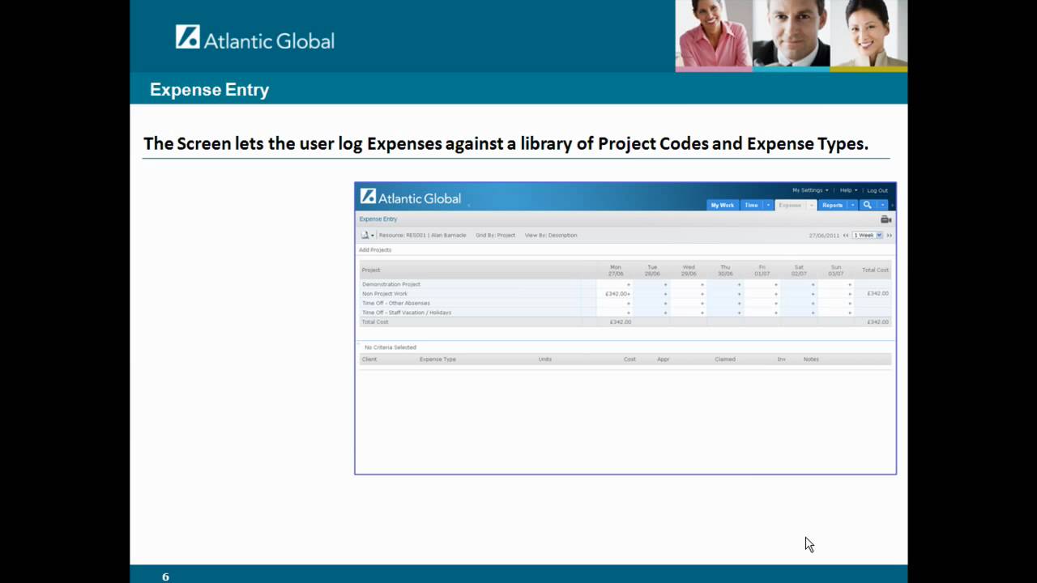Select the Time Off - Other Absenses row
The height and width of the screenshot is (583, 1037).
click(396, 304)
